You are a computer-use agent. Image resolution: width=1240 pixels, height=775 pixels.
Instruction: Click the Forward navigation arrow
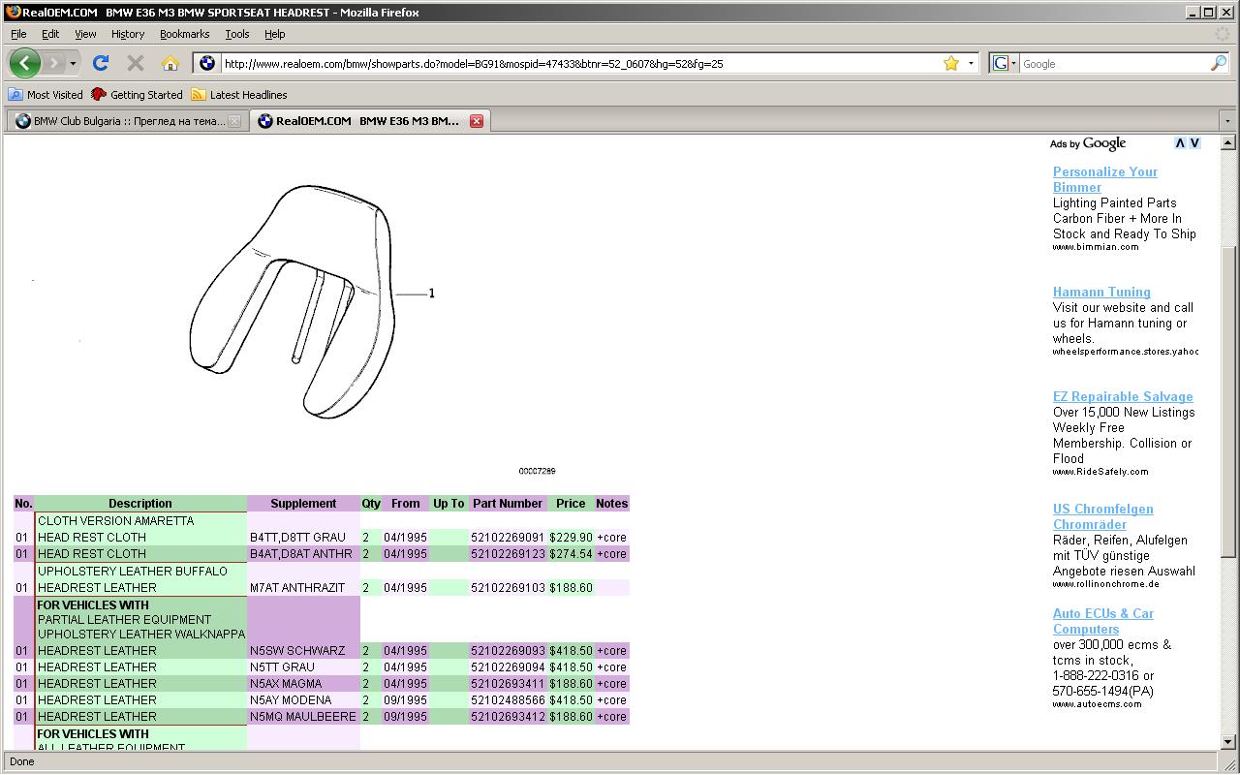coord(54,63)
